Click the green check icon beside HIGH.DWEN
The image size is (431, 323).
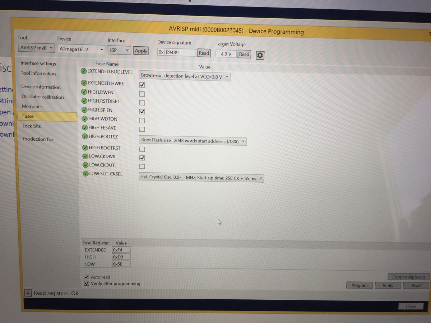tap(84, 92)
